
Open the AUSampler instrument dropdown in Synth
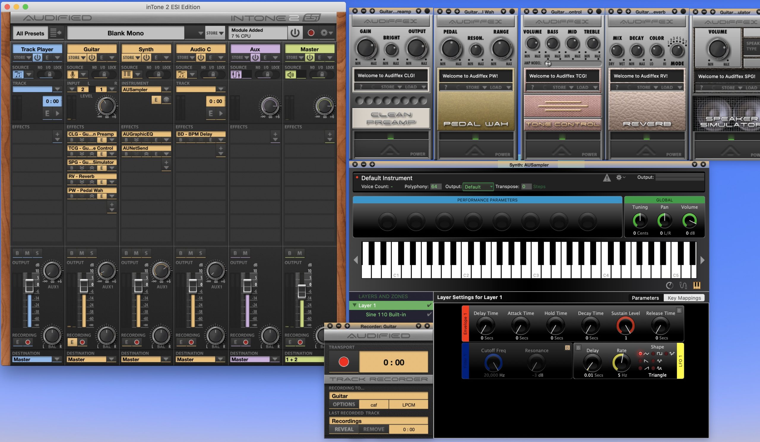coord(166,89)
